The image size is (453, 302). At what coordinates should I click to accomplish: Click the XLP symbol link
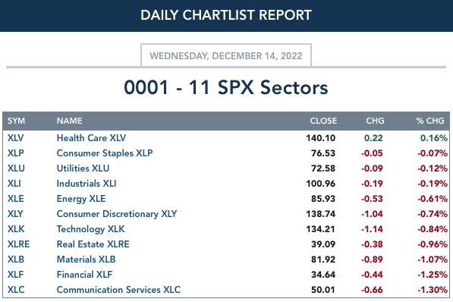(16, 153)
